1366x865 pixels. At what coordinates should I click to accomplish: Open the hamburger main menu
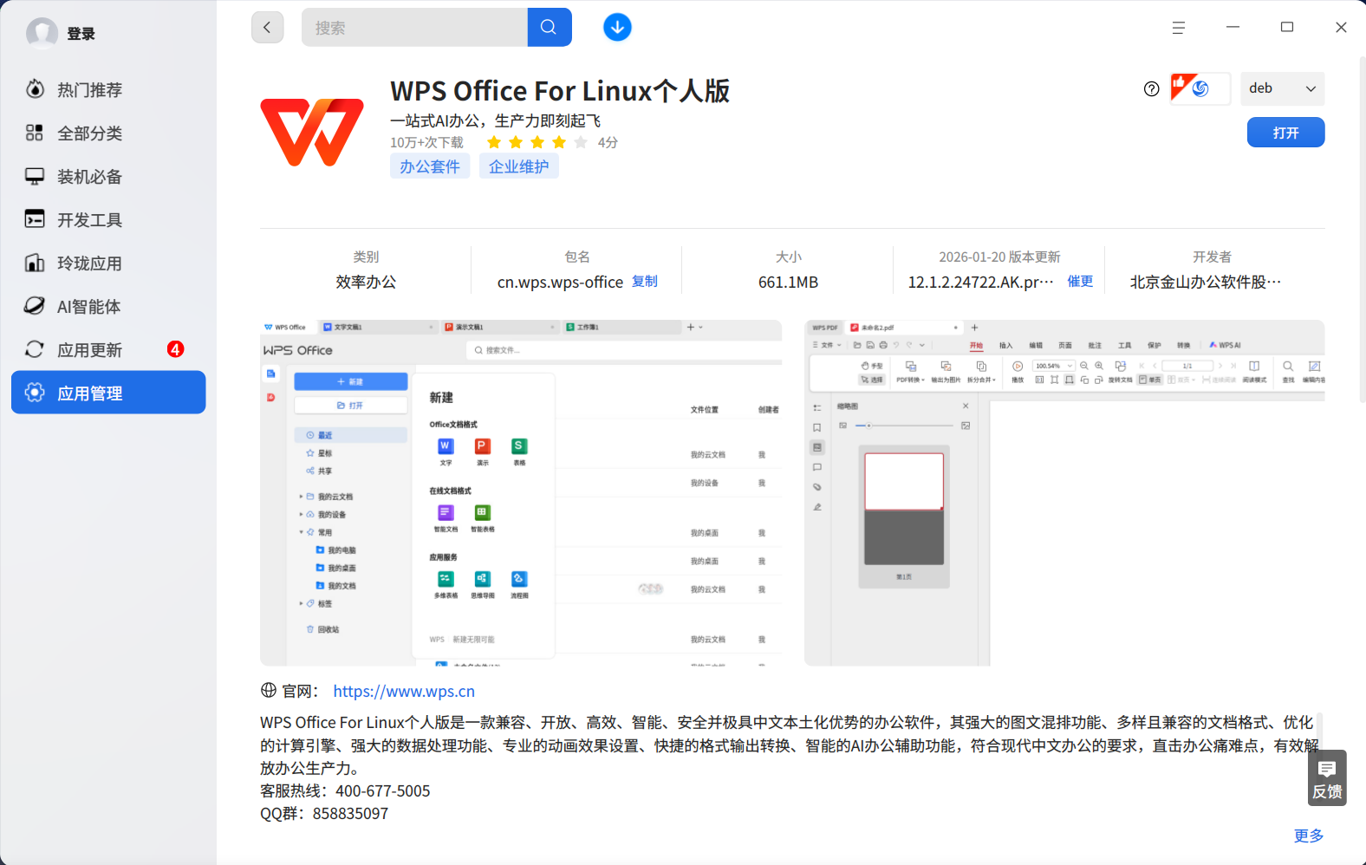1179,28
